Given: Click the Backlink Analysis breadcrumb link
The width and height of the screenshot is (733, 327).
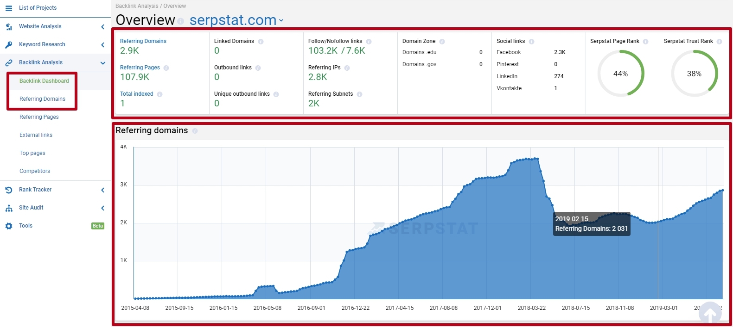Looking at the screenshot, I should pos(137,6).
